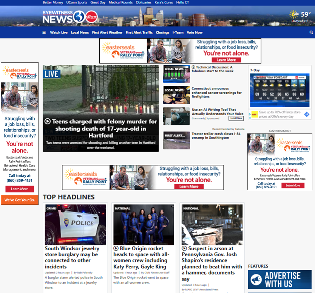Click the Ollie's ad direction arrow icon
This screenshot has width=315, height=293.
click(x=307, y=114)
